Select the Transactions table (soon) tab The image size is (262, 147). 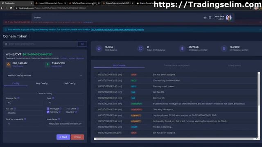[176, 65]
